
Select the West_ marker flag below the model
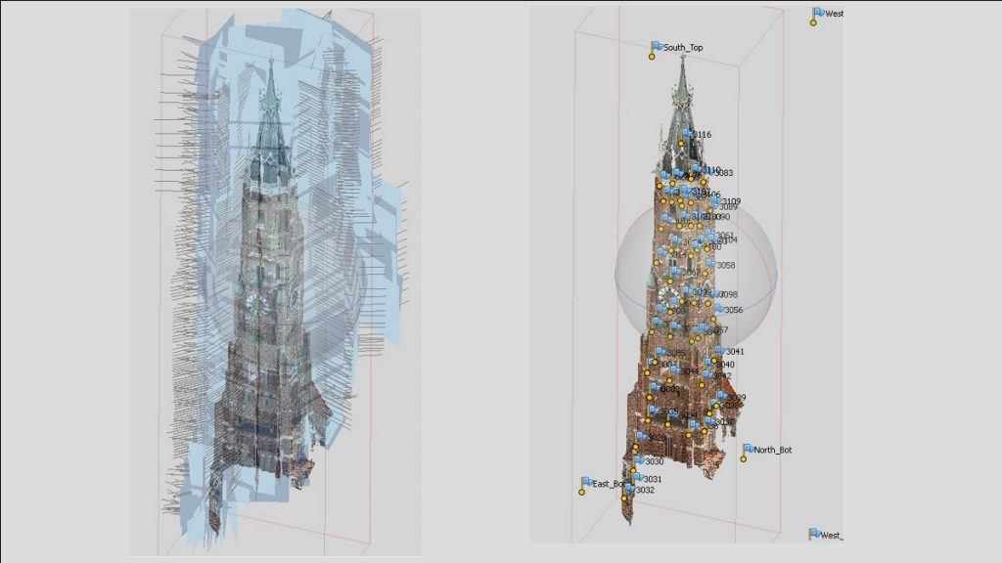(814, 534)
